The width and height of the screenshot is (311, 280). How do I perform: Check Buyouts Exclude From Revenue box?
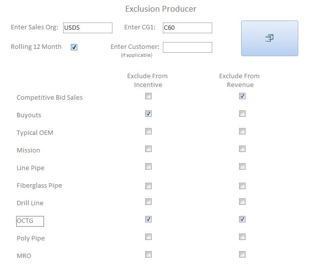[x=242, y=114]
